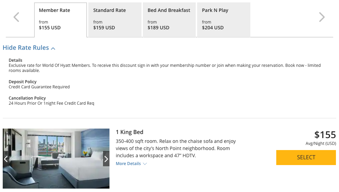Viewport: 339px width, 192px height.
Task: Select the Member Rate tab
Action: (61, 20)
